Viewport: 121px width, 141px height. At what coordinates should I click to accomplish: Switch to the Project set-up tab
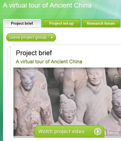[x=61, y=23]
